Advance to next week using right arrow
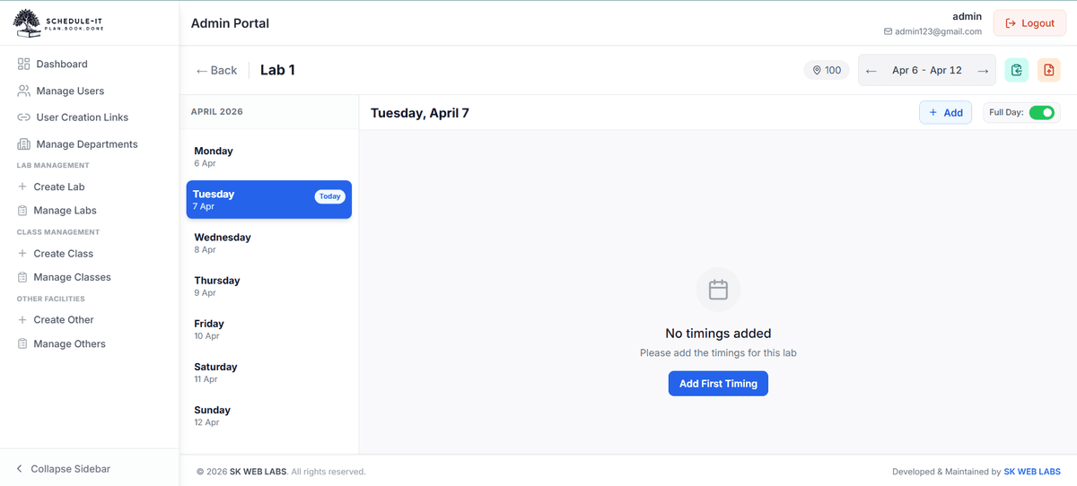Viewport: 1077px width, 486px height. [x=983, y=71]
